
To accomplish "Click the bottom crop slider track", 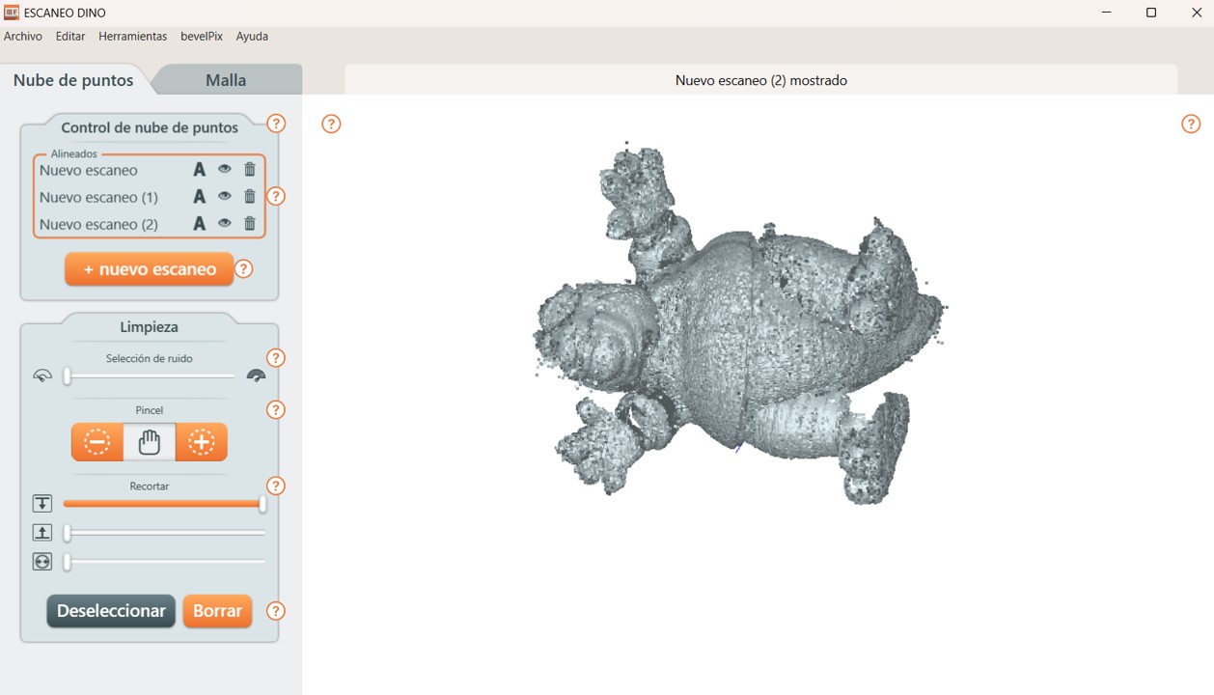I will 165,533.
